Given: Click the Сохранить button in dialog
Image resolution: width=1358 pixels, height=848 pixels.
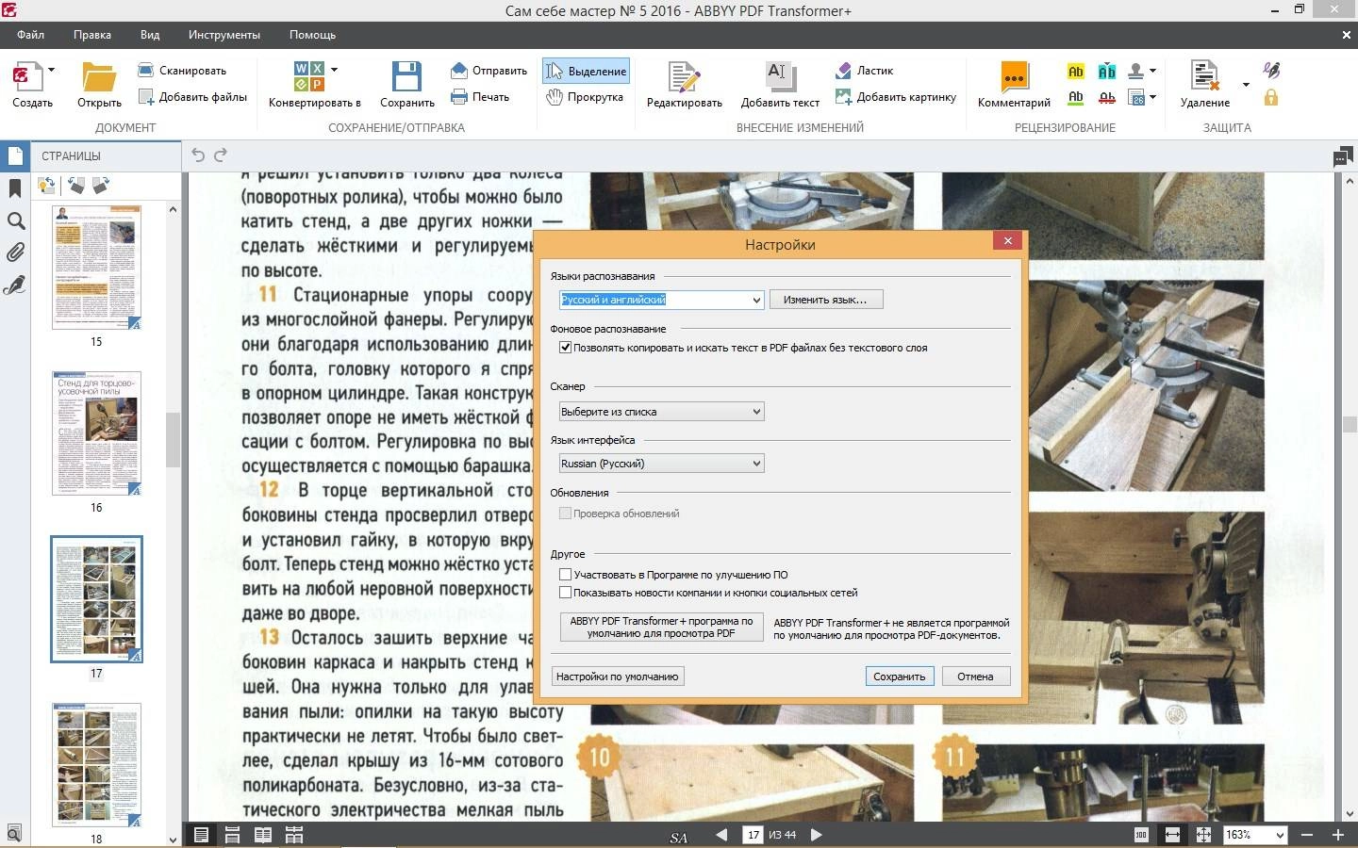Looking at the screenshot, I should coord(900,677).
